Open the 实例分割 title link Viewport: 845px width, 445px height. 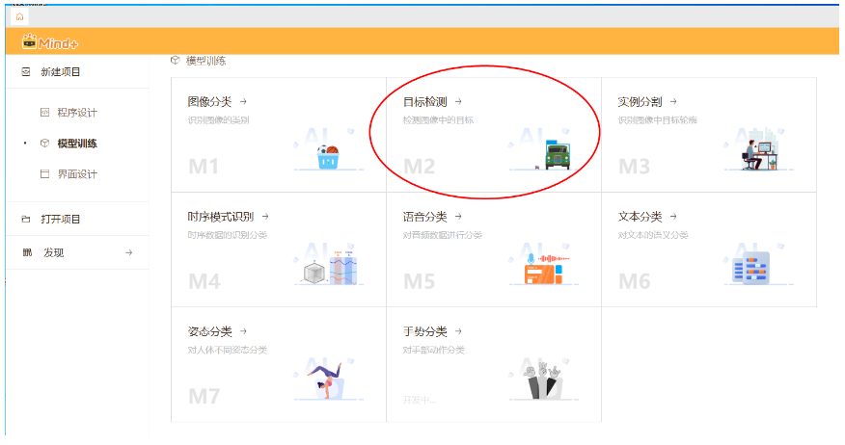(640, 101)
